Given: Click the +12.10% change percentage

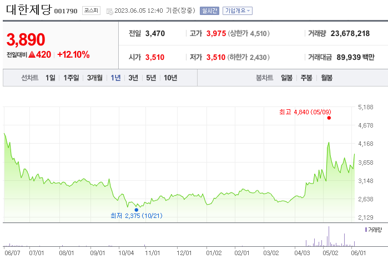Looking at the screenshot, I should (x=73, y=54).
